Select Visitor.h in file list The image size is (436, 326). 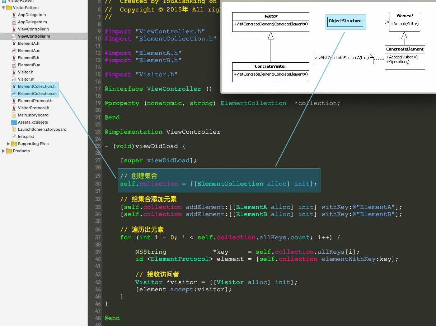[25, 72]
